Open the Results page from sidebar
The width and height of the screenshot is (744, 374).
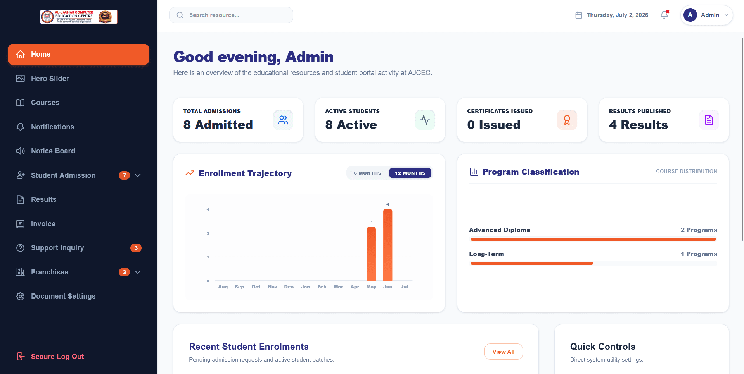(x=78, y=199)
